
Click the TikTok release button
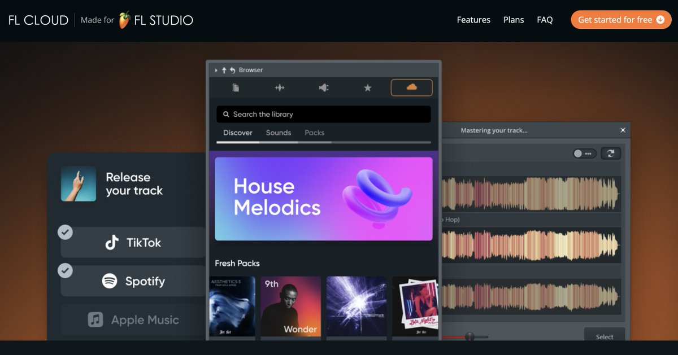click(x=133, y=243)
